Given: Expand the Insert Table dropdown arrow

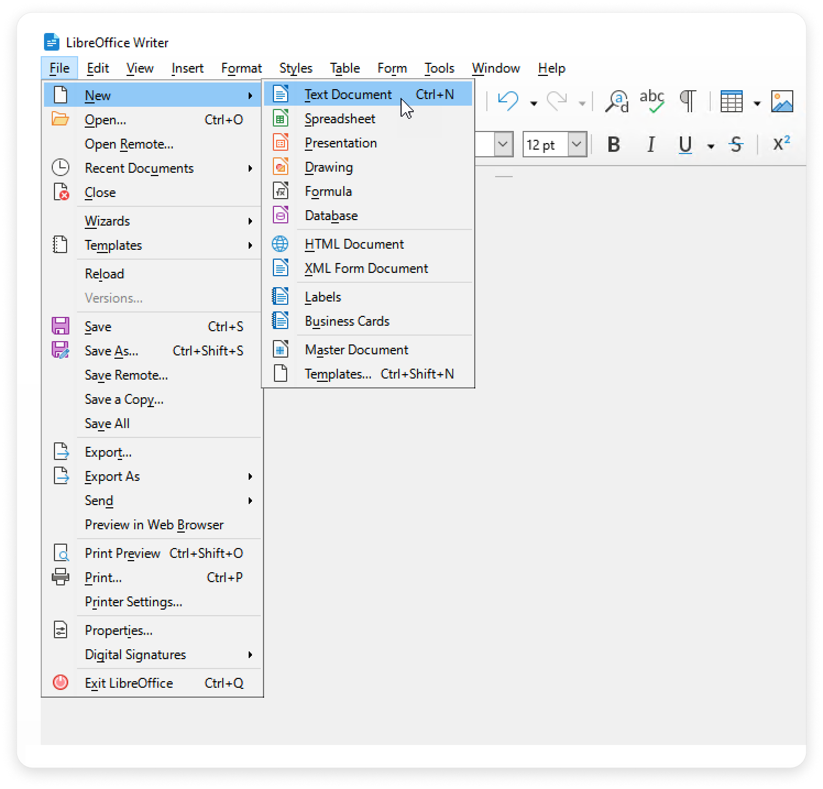Looking at the screenshot, I should (x=757, y=103).
